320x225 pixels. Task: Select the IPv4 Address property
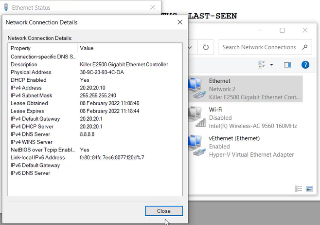(x=26, y=88)
